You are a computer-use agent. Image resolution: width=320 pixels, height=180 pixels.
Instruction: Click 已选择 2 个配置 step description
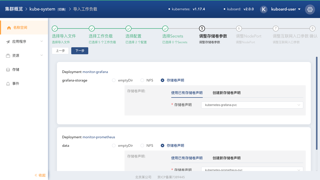click(136, 42)
